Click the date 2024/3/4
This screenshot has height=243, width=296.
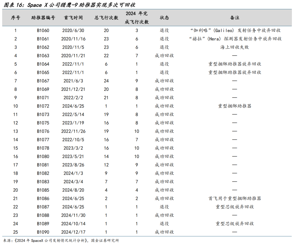pyautogui.click(x=73, y=182)
